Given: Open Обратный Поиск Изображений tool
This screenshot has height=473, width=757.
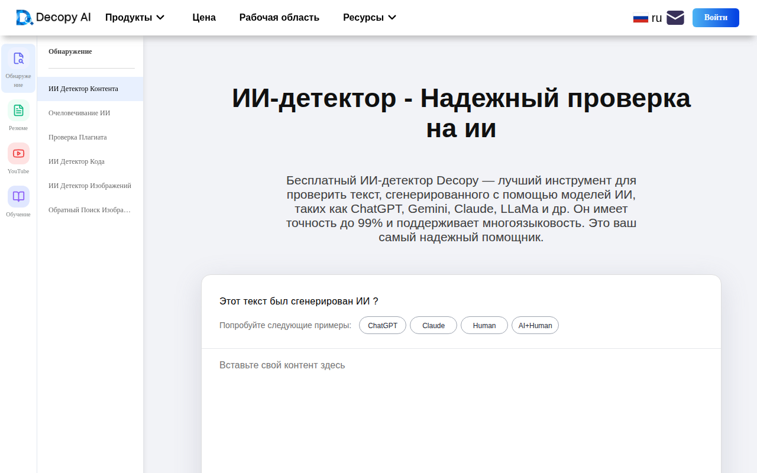Looking at the screenshot, I should point(90,210).
